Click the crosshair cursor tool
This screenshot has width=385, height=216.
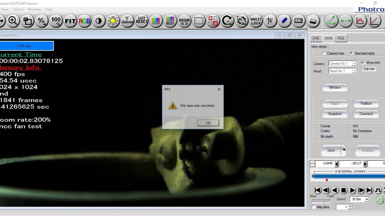click(x=270, y=21)
